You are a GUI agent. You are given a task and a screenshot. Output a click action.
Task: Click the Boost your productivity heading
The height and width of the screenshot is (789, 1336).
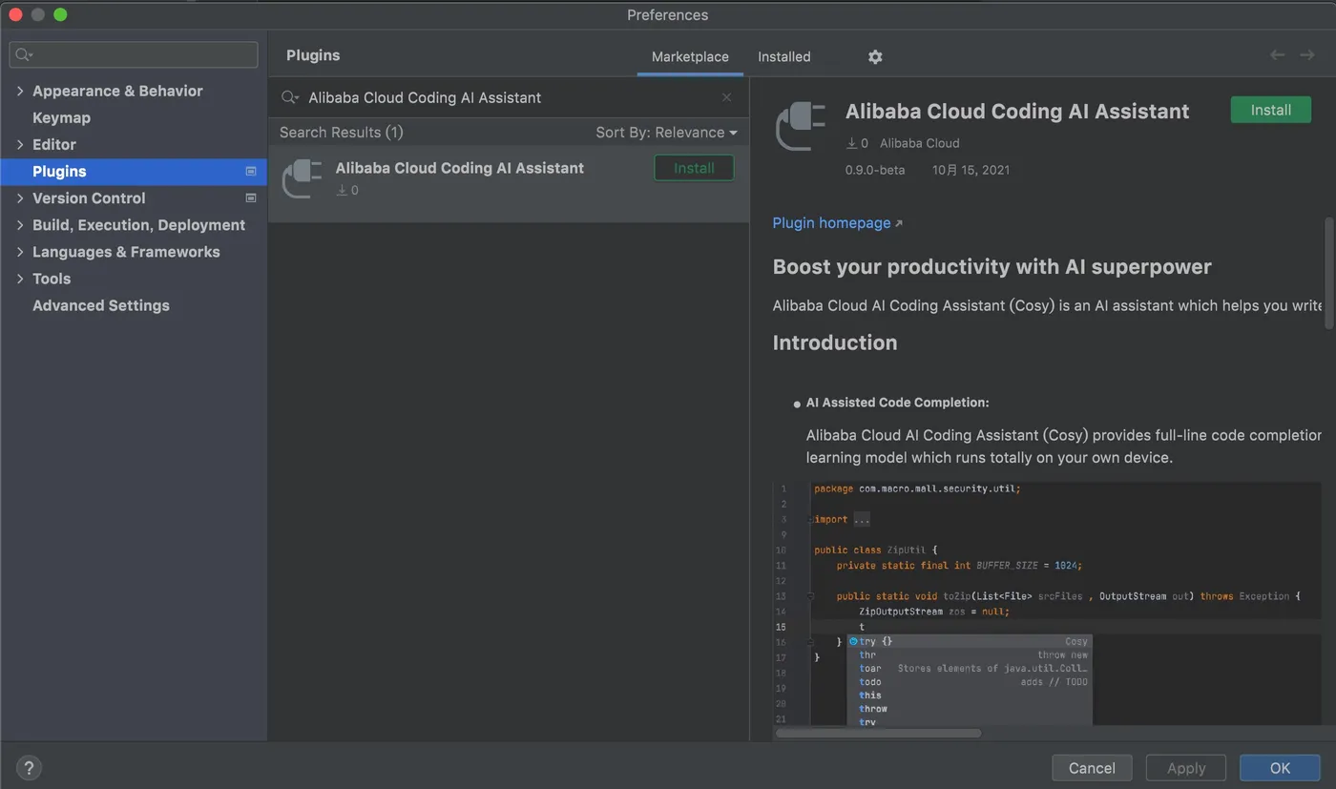[x=992, y=267]
